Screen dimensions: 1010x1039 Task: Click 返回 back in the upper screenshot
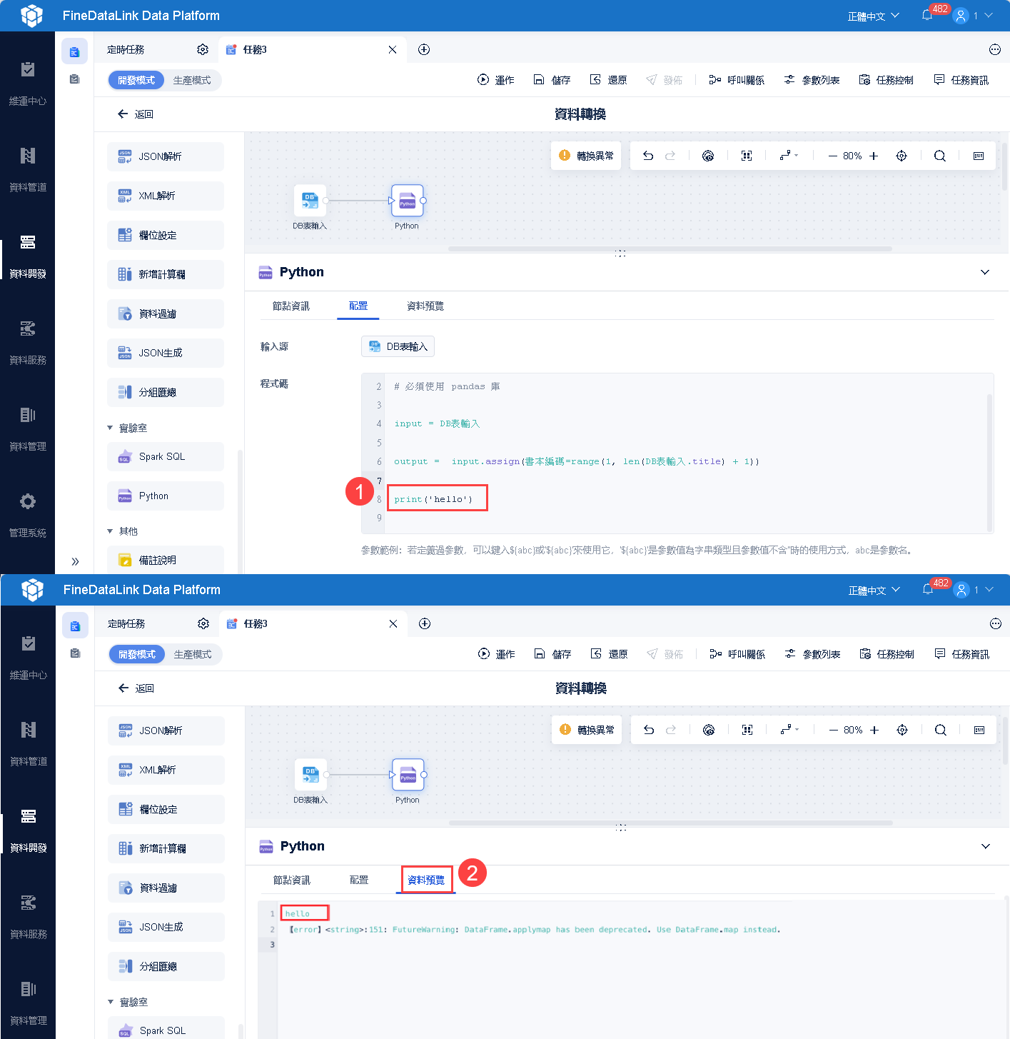[136, 114]
